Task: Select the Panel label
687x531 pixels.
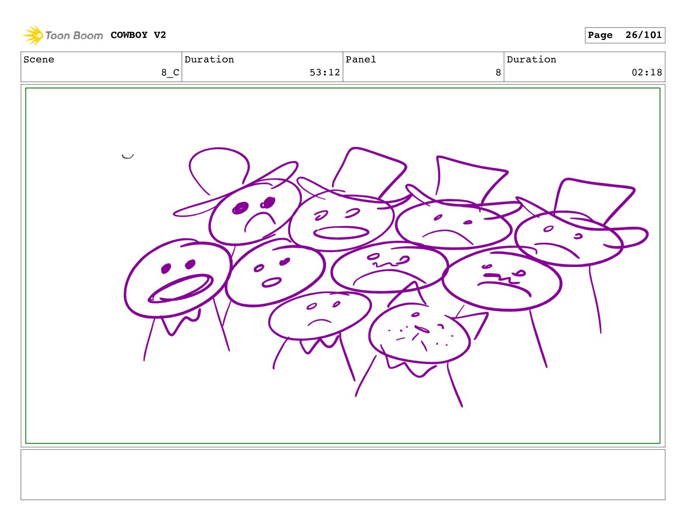Action: pos(361,60)
